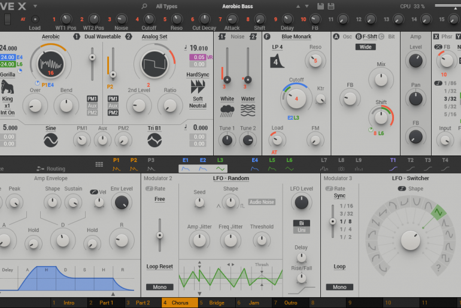Open the Blue Monark filter menu

(x=296, y=36)
